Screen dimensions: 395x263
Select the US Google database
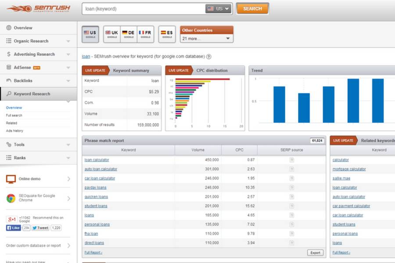pyautogui.click(x=90, y=34)
